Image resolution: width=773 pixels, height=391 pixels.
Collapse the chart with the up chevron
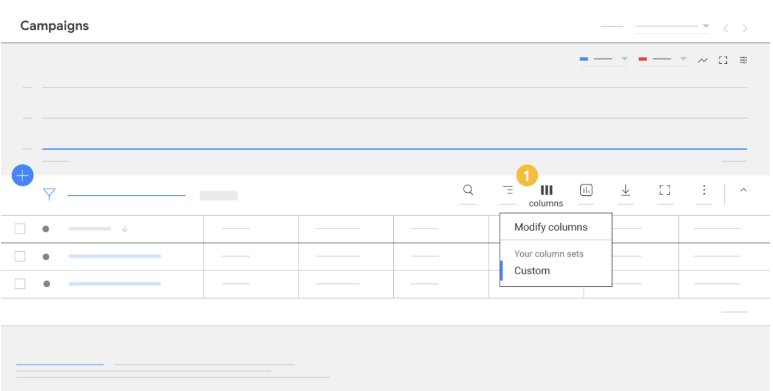pyautogui.click(x=743, y=190)
